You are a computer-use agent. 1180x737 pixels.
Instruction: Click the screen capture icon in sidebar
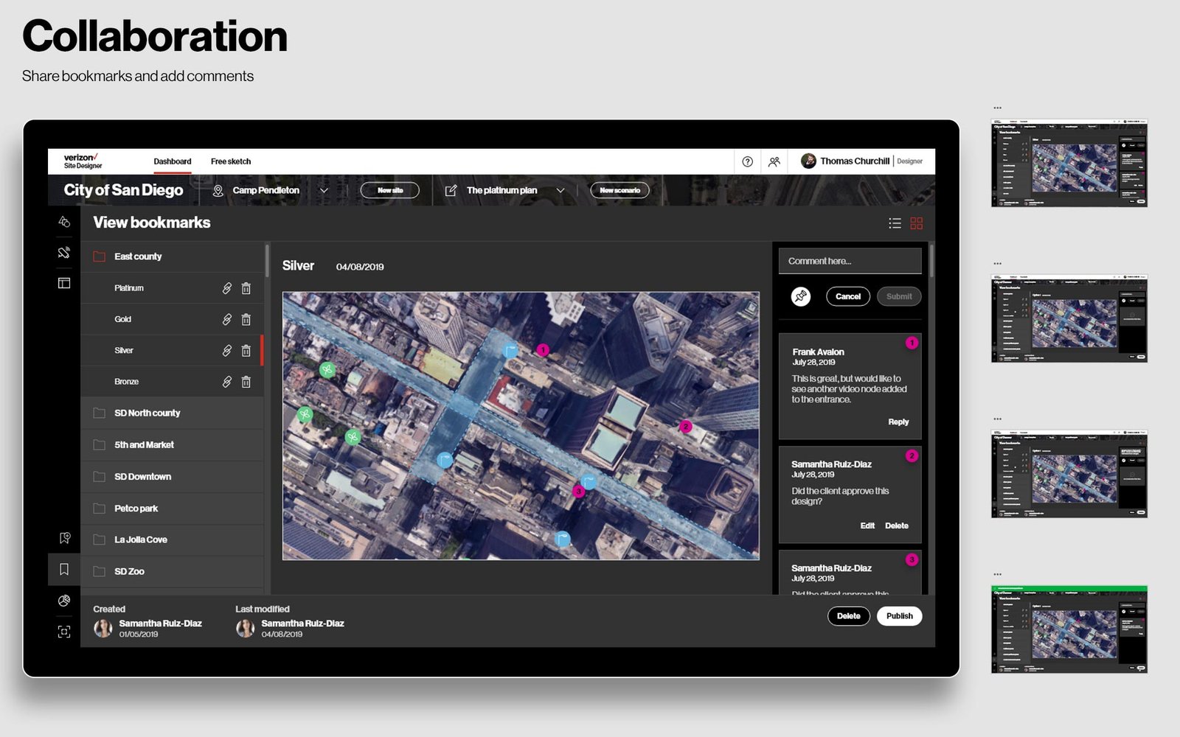coord(64,632)
